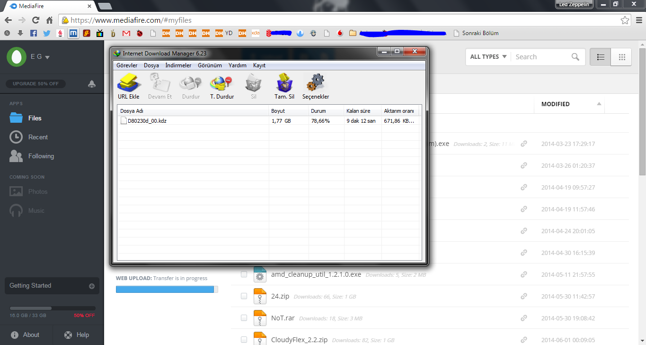The image size is (646, 345).
Task: Click the Led Zeppelin profile button
Action: click(574, 4)
